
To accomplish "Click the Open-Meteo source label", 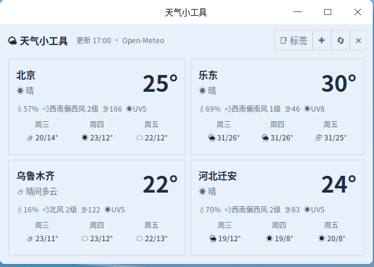I will (x=143, y=41).
